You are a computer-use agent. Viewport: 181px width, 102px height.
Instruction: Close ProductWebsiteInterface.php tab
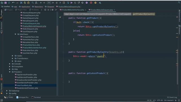click(85, 10)
